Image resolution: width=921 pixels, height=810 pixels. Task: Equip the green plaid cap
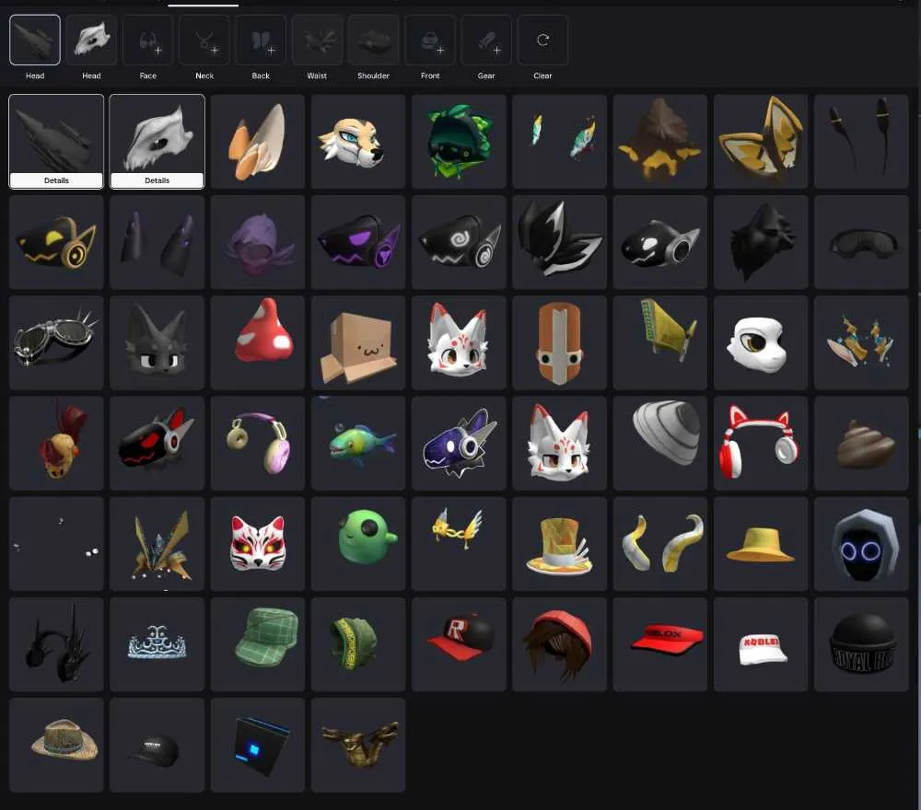pyautogui.click(x=258, y=644)
